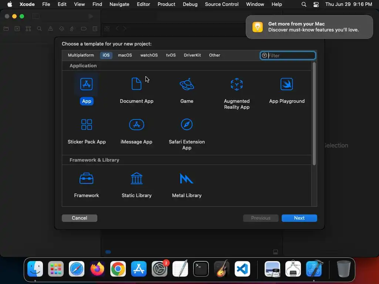Open the Apple menu
This screenshot has height=284, width=379.
click(x=10, y=4)
